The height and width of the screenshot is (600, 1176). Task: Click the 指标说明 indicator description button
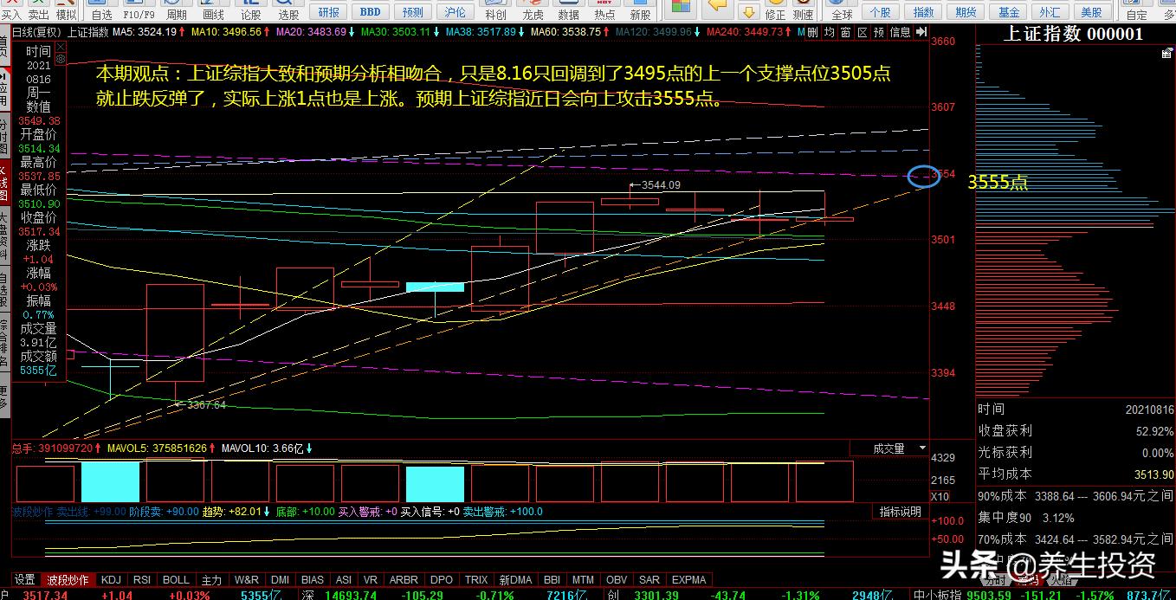(901, 512)
